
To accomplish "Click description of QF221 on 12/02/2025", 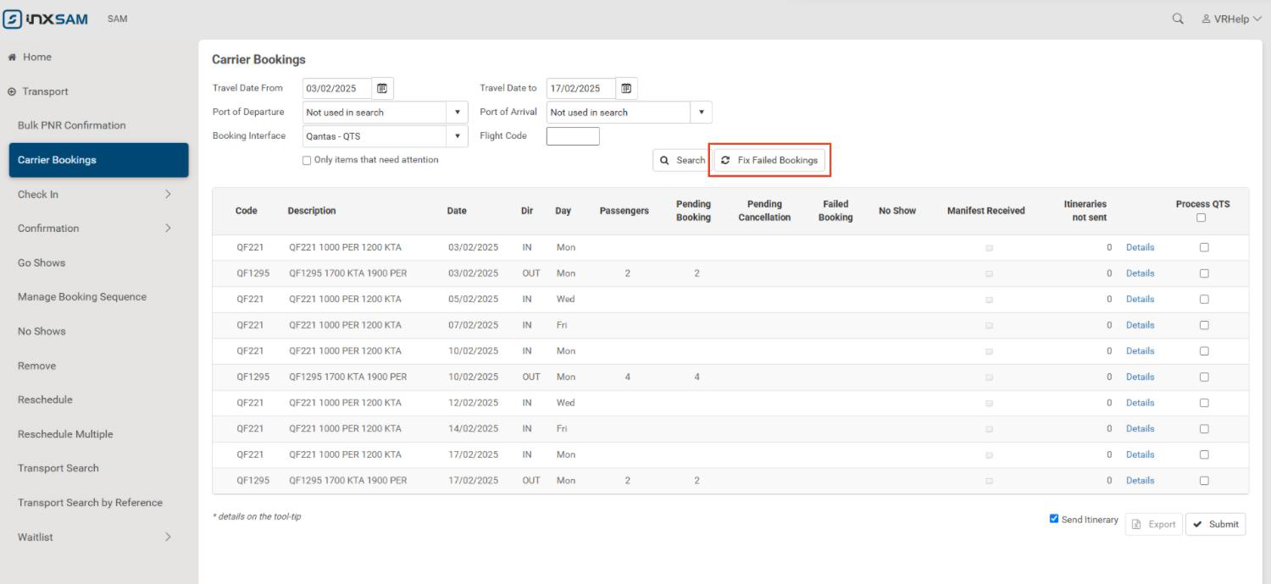I will pos(345,402).
